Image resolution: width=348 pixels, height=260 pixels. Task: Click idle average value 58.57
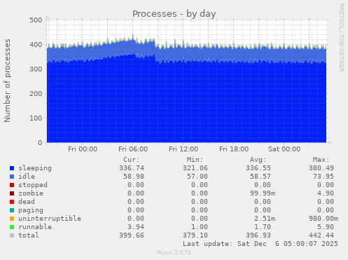(260, 177)
